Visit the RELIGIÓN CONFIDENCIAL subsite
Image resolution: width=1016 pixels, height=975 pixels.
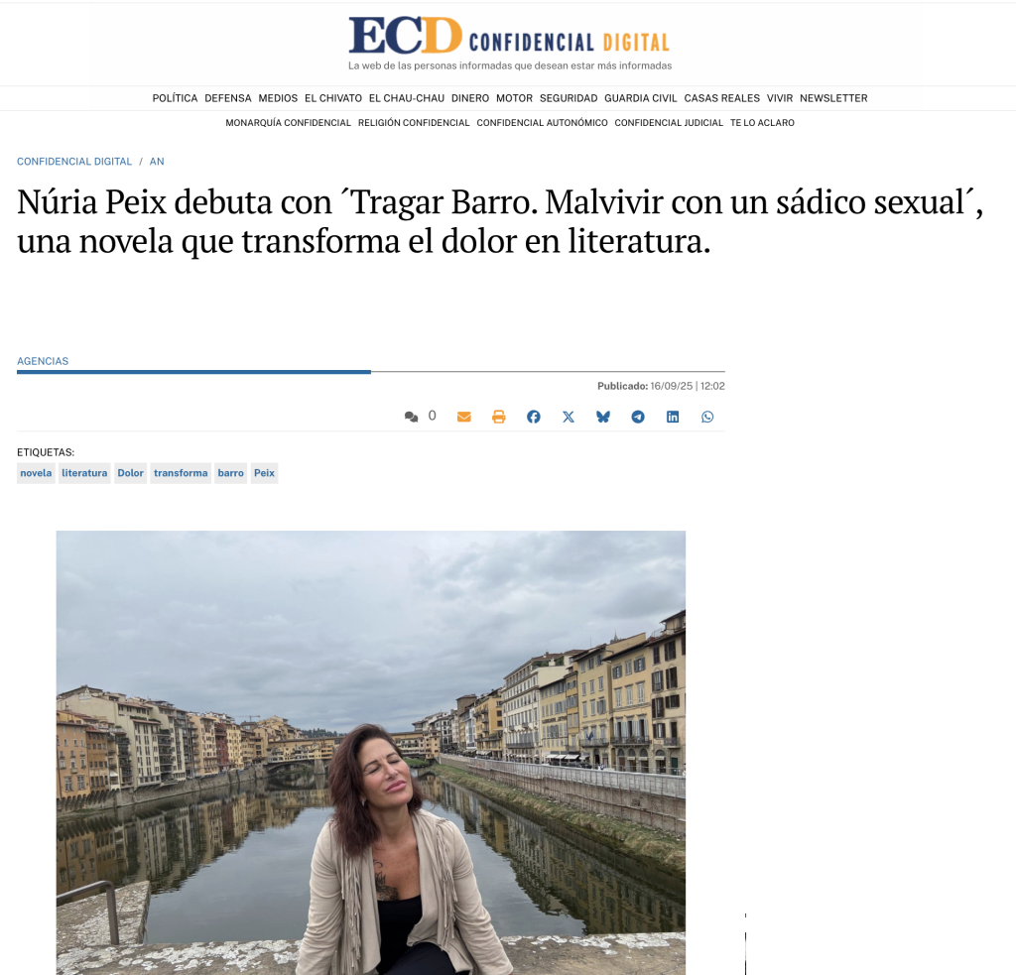tap(414, 123)
